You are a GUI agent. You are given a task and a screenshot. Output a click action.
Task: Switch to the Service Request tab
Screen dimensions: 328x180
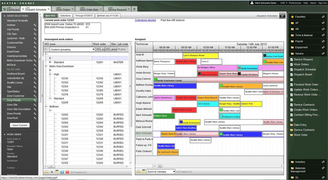click(x=117, y=9)
